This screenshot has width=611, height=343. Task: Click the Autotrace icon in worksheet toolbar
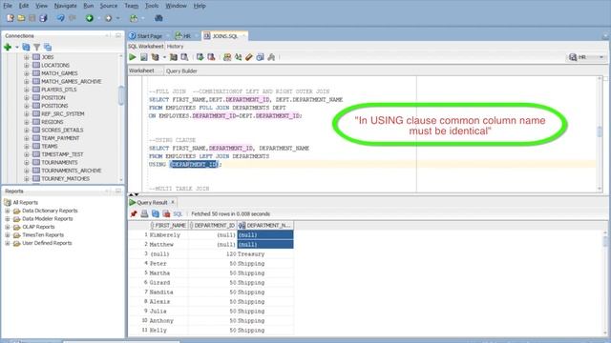[x=174, y=57]
